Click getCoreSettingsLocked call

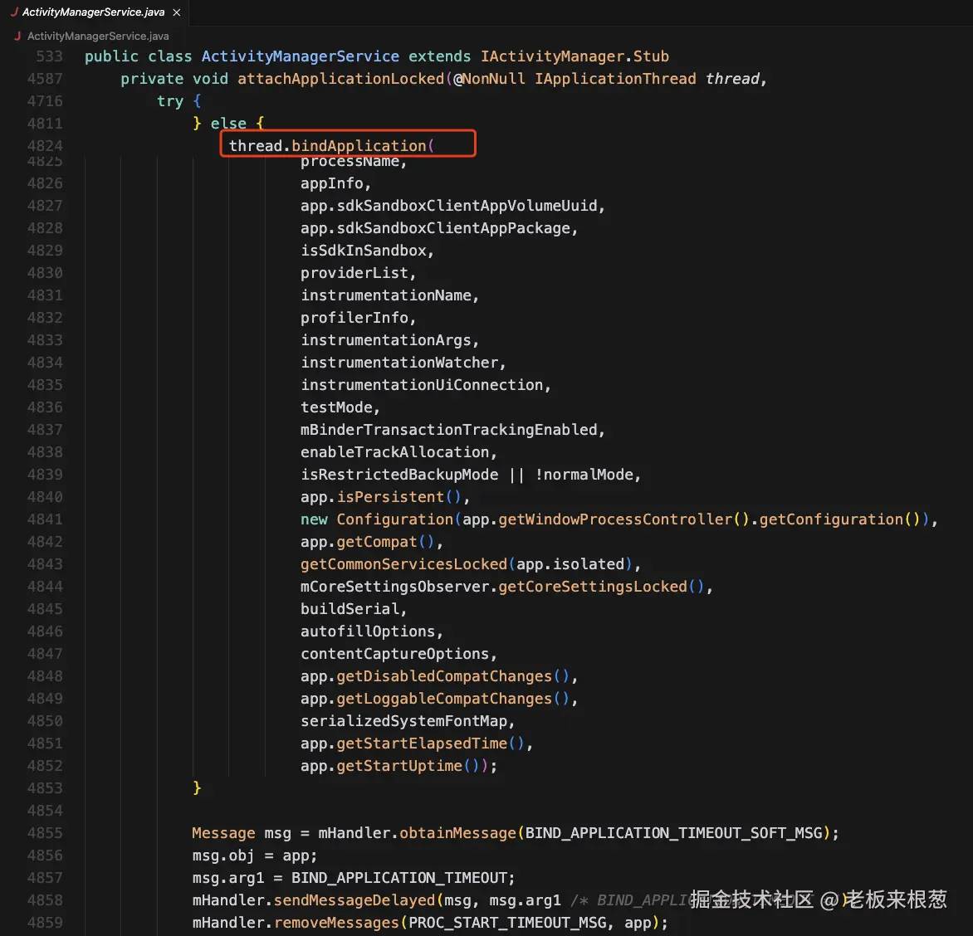[593, 586]
